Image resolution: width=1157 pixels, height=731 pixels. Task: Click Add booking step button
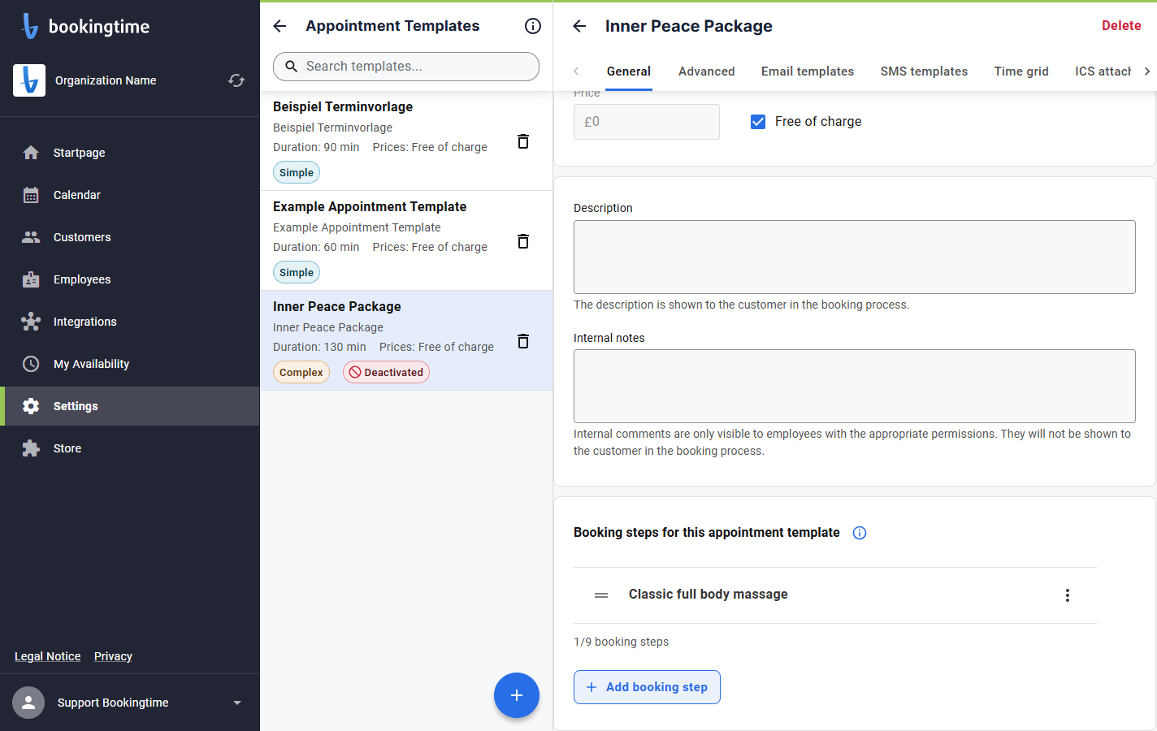(x=647, y=687)
